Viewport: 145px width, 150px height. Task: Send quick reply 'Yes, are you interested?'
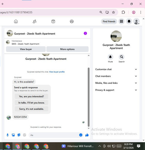pyautogui.click(x=31, y=96)
